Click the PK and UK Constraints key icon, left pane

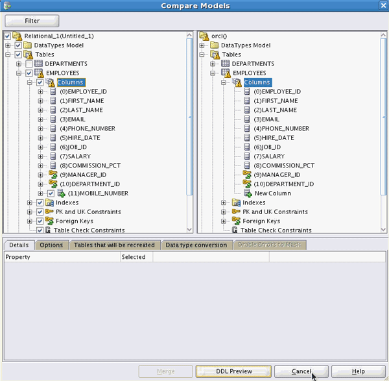tap(49, 212)
